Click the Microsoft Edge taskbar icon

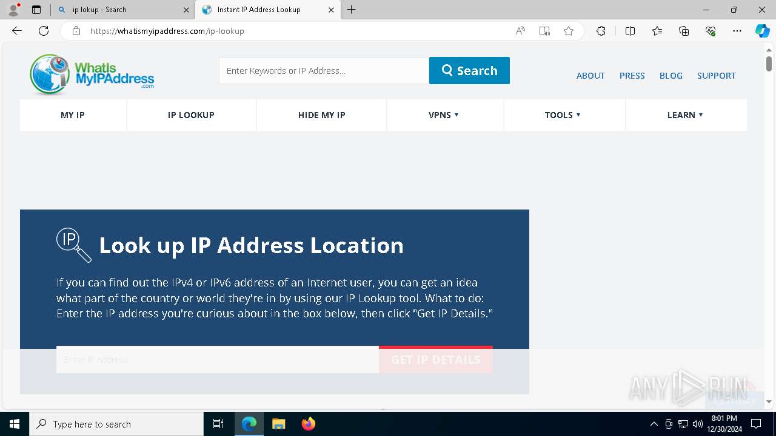pos(249,424)
